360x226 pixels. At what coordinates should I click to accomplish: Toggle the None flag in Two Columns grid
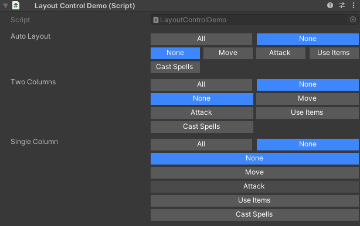click(x=202, y=99)
